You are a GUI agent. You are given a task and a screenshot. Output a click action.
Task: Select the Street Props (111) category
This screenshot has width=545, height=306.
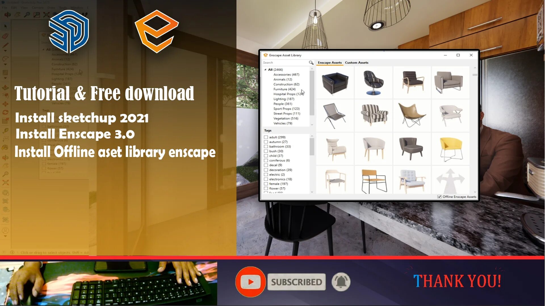[287, 113]
